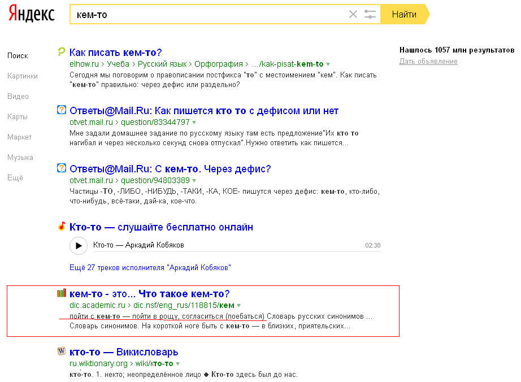Expand dropdown arrow after elhow.ru URL
The image size is (521, 382).
328,64
